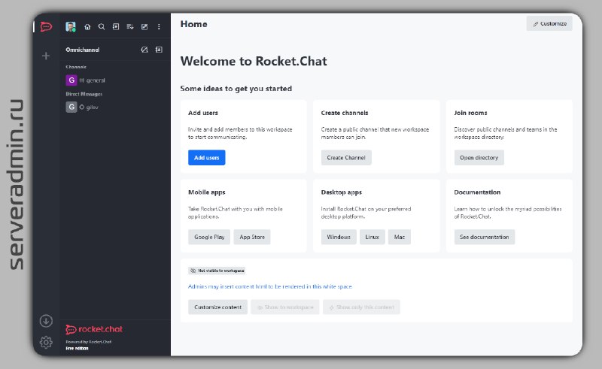Click the rocket.chat logo in the footer
Screen dimensions: 602x369
(x=94, y=329)
